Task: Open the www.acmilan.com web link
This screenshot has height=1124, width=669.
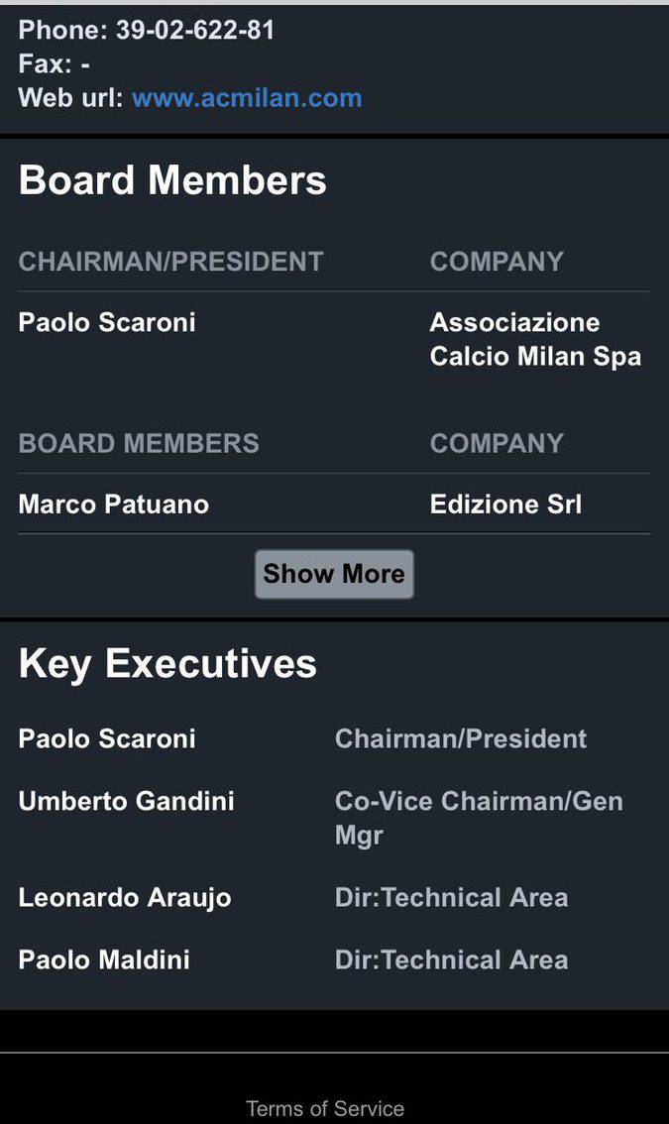Action: coord(247,98)
